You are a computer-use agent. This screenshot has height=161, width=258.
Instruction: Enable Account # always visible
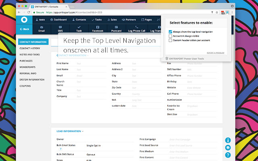pyautogui.click(x=170, y=36)
